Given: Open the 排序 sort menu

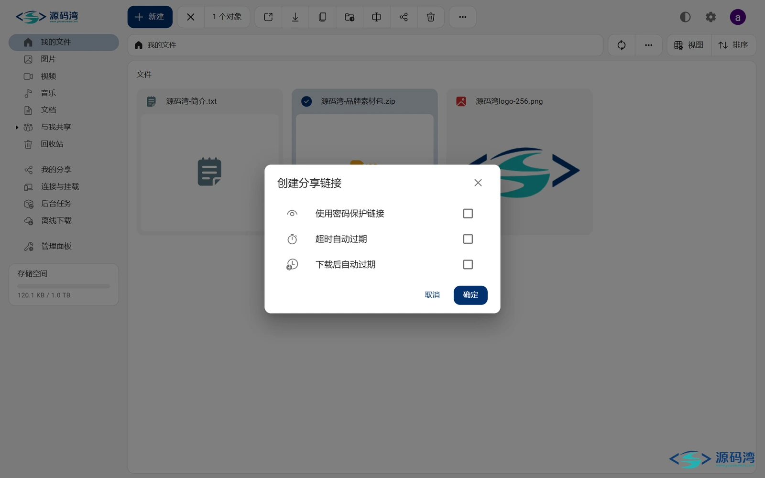Looking at the screenshot, I should [733, 45].
